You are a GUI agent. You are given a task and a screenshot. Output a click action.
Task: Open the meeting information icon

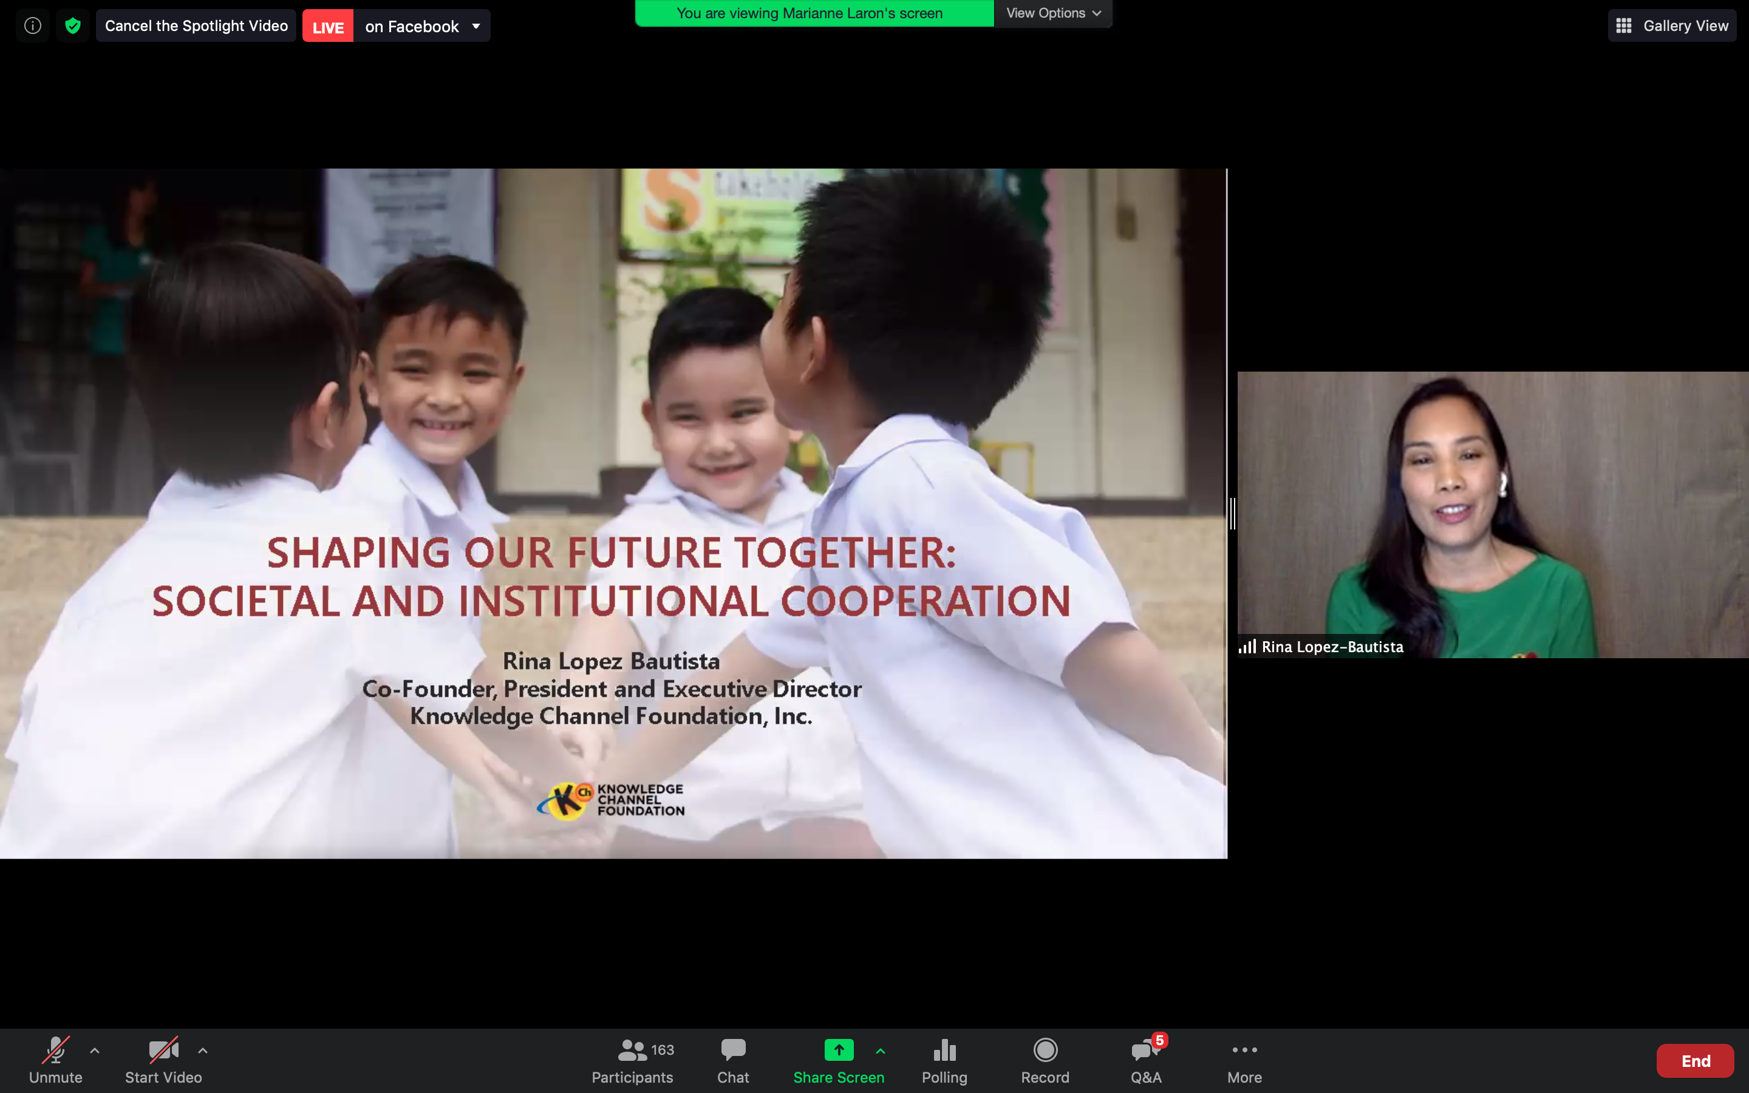click(x=33, y=26)
